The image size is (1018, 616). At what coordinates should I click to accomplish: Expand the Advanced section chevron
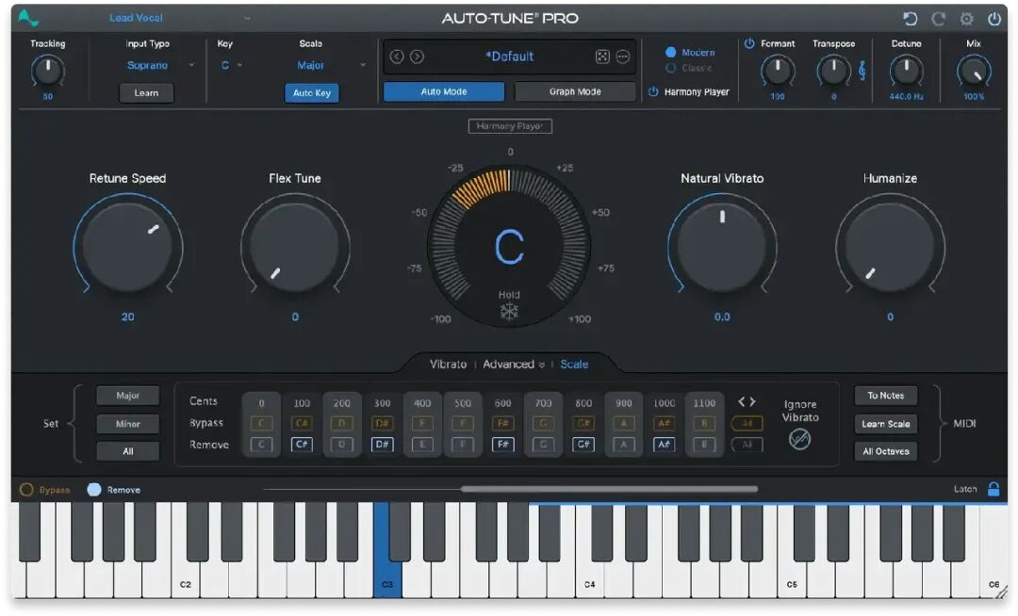tap(541, 365)
